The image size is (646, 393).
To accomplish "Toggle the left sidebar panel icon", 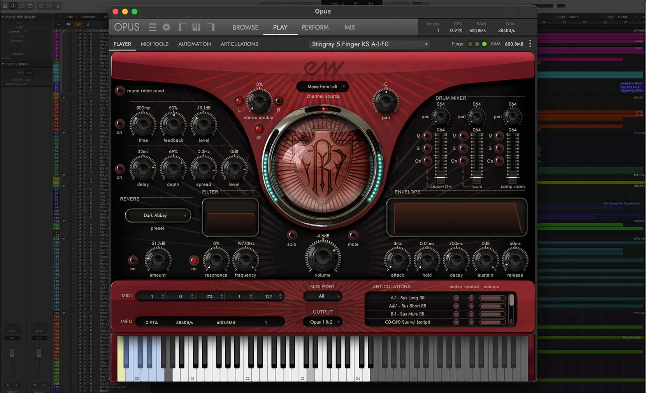I will click(182, 27).
